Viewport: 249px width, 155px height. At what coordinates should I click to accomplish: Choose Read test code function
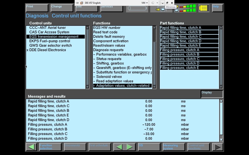pos(105,32)
